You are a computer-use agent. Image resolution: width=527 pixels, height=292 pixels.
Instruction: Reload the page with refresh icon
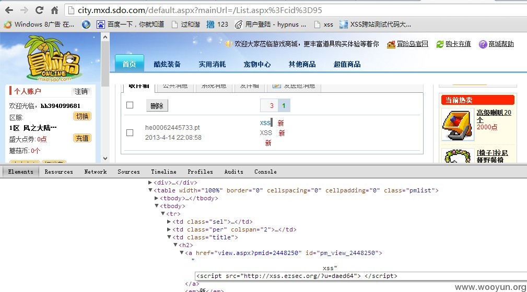tap(39, 10)
